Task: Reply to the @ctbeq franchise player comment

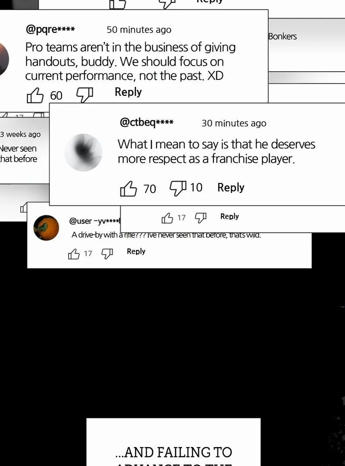Action: [x=231, y=188]
